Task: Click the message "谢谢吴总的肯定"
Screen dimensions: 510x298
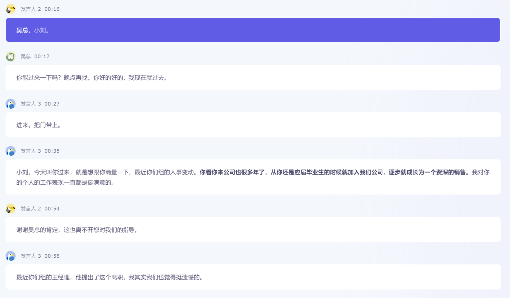Action: tap(77, 230)
